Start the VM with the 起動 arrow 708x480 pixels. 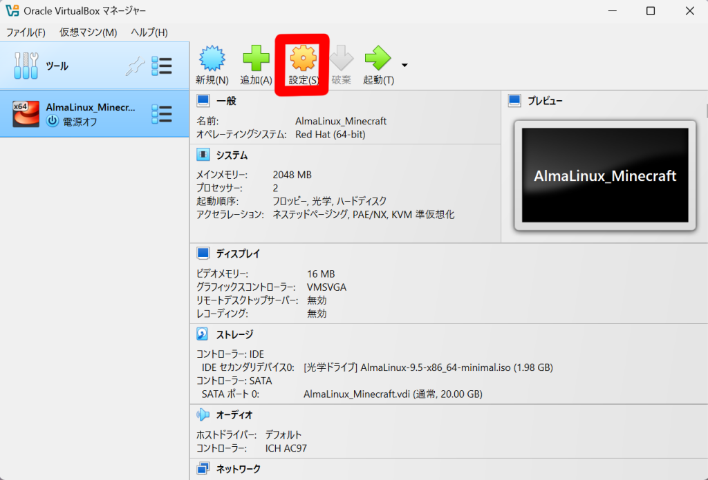[x=378, y=58]
